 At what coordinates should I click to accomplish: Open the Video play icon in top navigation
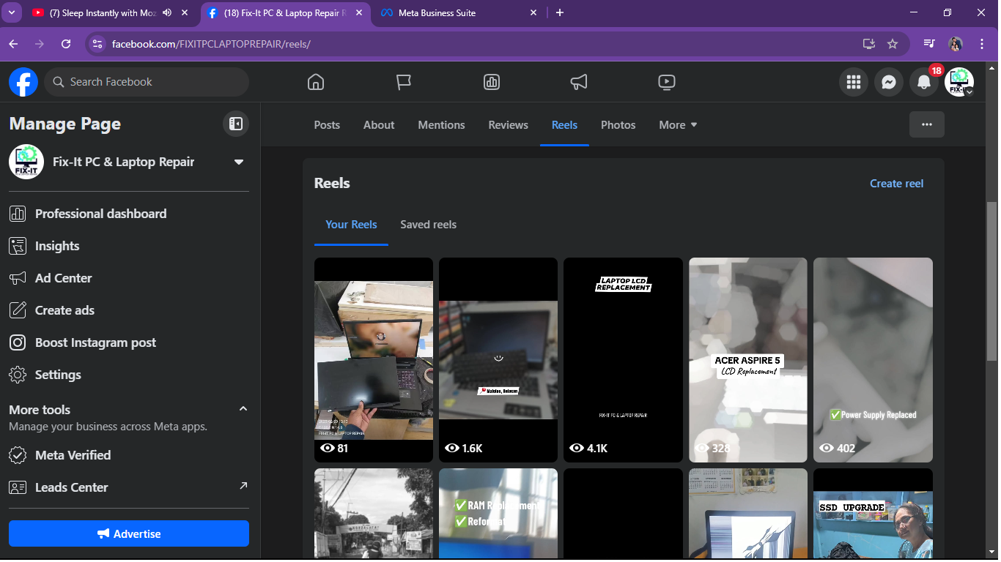click(666, 82)
